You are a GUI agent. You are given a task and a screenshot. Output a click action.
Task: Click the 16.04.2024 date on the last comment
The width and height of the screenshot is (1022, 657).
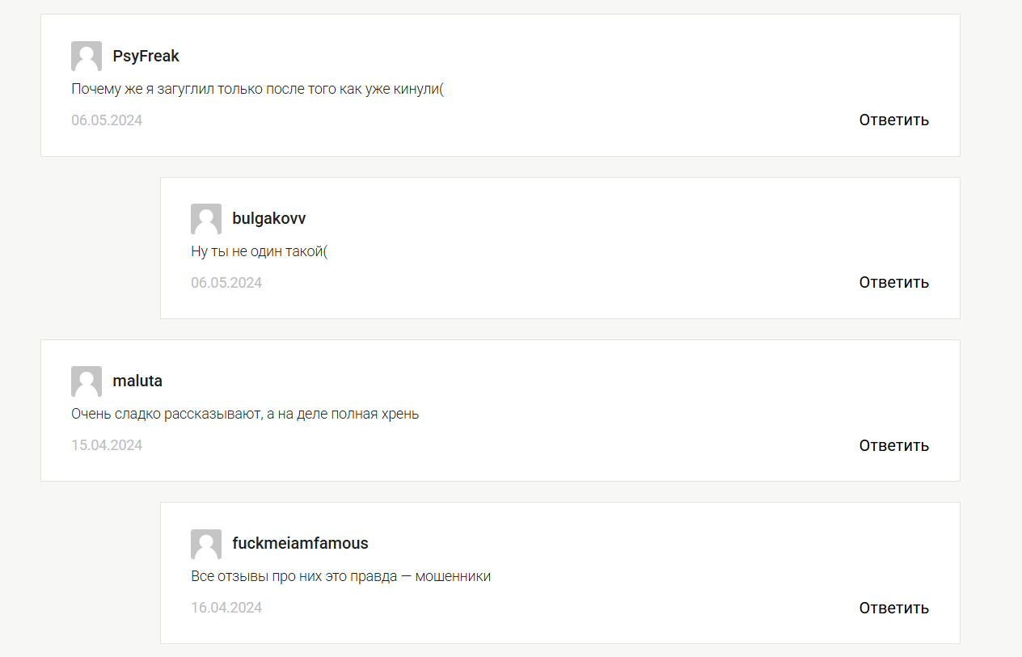[x=226, y=608]
